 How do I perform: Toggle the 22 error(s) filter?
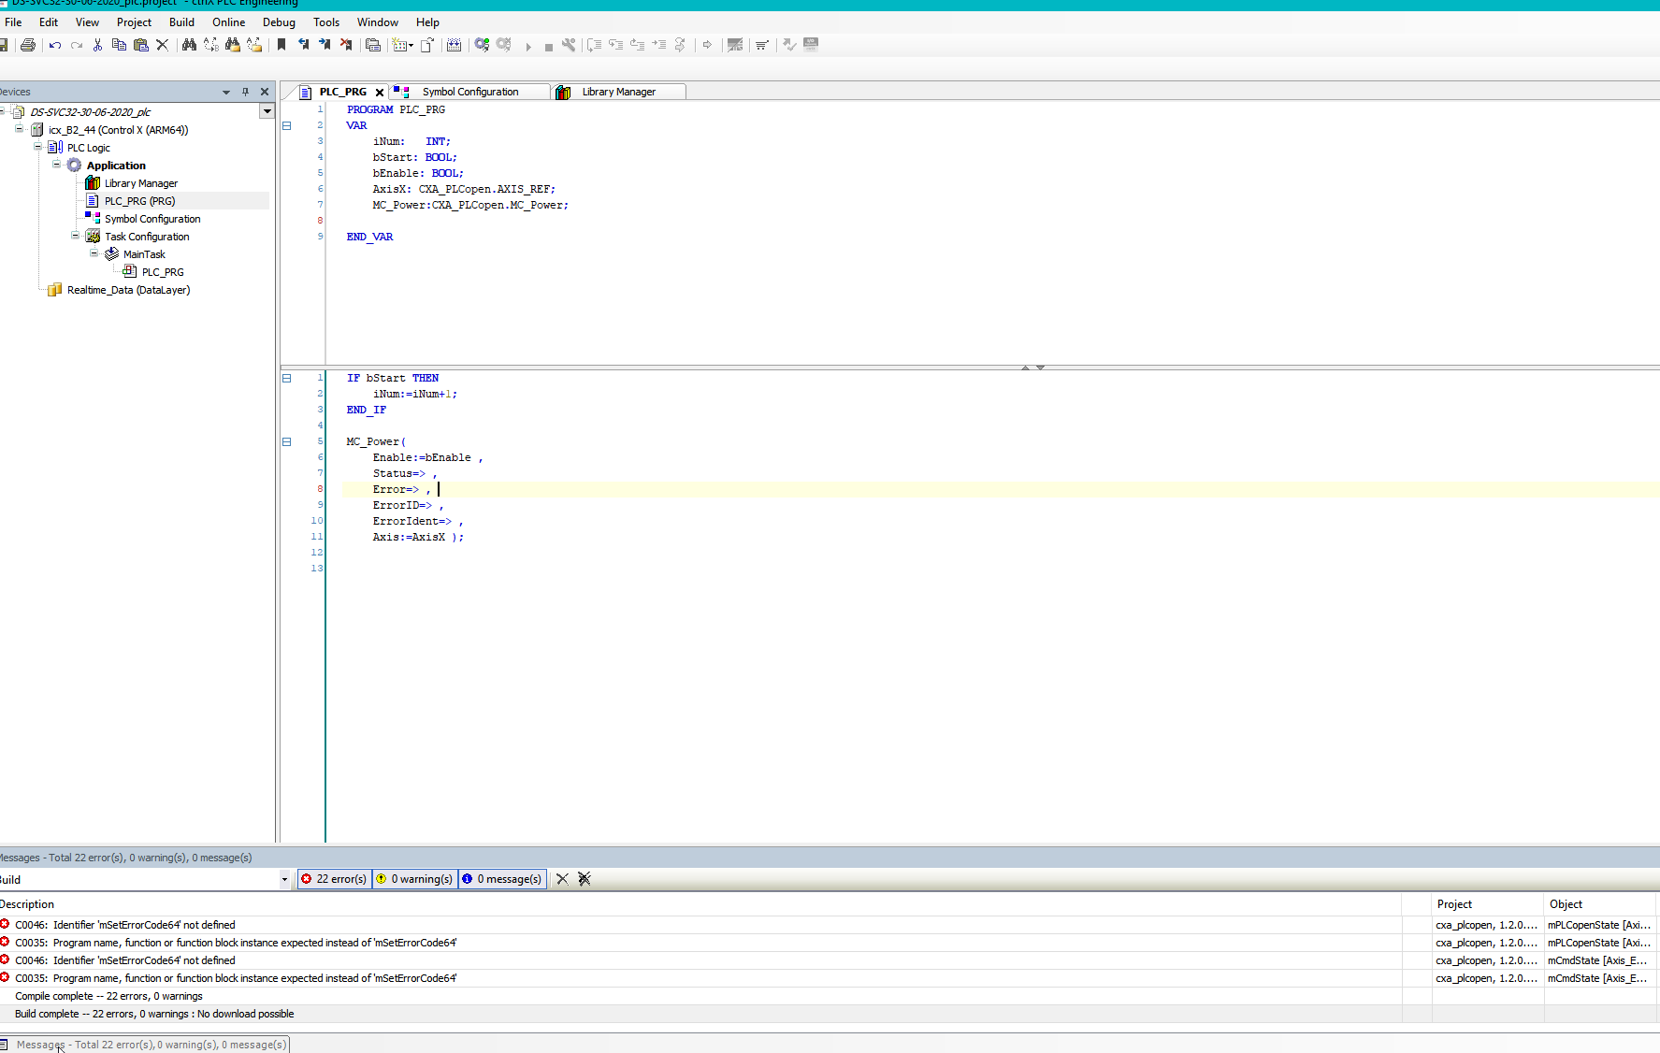(334, 879)
